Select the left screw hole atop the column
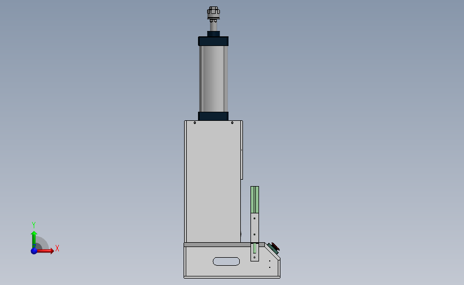This screenshot has height=285, width=464. [x=195, y=122]
